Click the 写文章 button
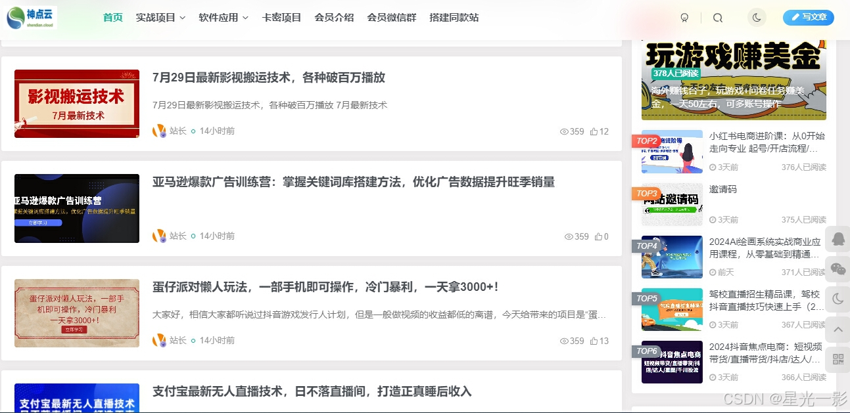Image resolution: width=850 pixels, height=413 pixels. [809, 17]
